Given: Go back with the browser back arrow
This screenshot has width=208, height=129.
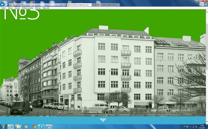Looking at the screenshot, I should [2, 4].
